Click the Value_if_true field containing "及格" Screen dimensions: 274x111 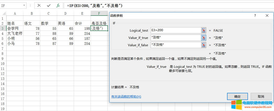pos(176,38)
